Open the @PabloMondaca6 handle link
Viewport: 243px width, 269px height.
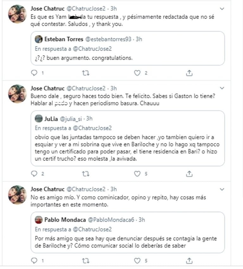111,220
